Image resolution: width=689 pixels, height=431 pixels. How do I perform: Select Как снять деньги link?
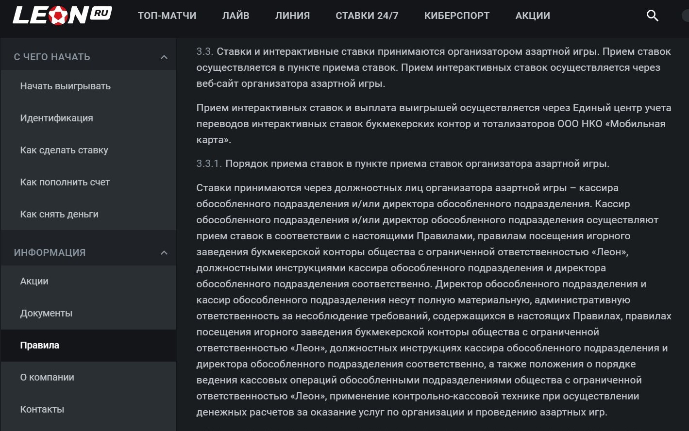(x=88, y=215)
